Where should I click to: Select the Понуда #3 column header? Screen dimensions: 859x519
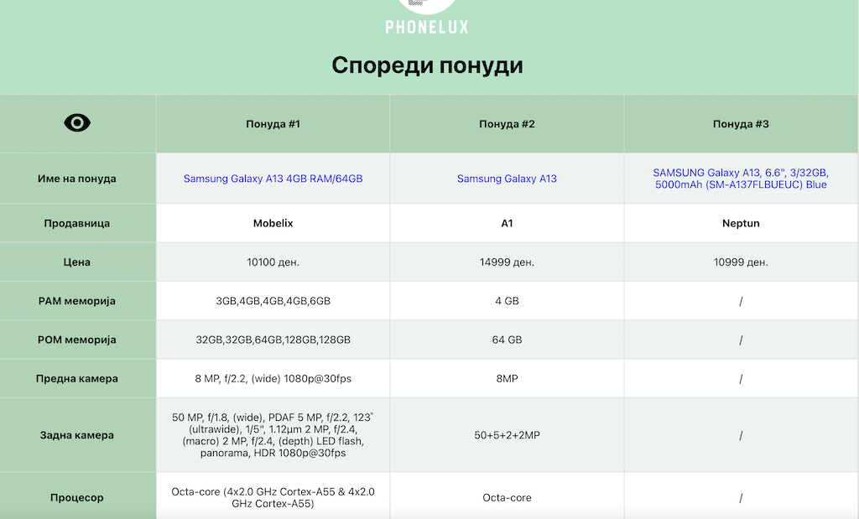point(741,124)
